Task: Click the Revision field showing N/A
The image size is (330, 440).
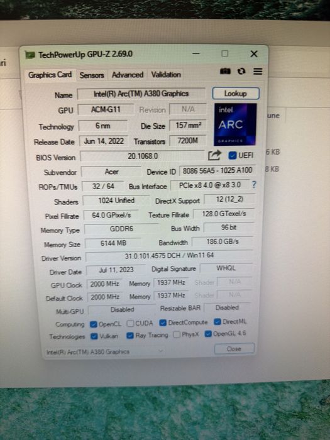Action: pos(188,109)
